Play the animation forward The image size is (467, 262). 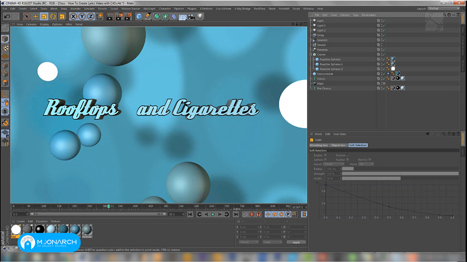213,214
